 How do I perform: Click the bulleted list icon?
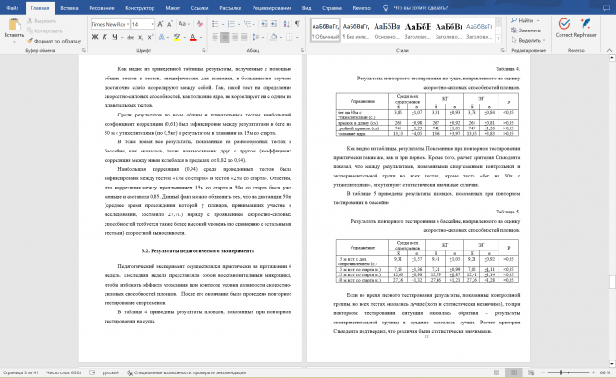215,24
